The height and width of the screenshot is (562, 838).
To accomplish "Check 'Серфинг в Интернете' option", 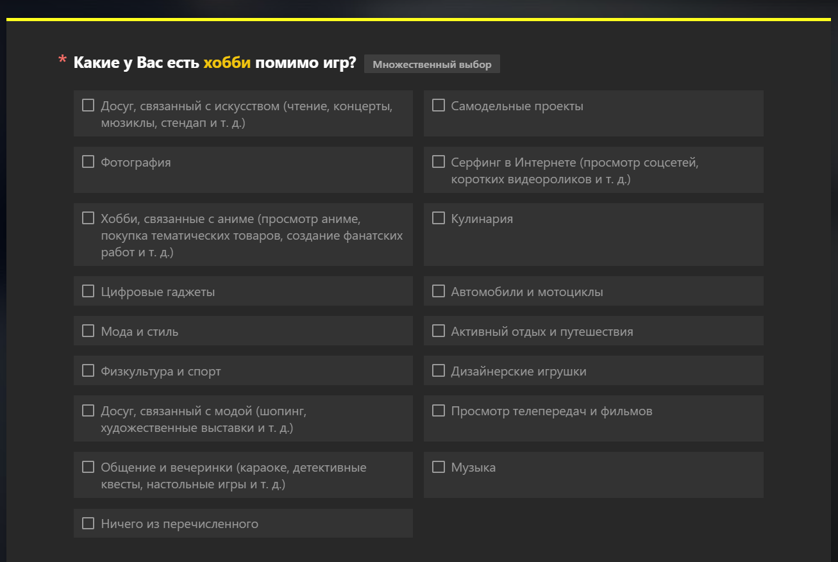I will [439, 162].
